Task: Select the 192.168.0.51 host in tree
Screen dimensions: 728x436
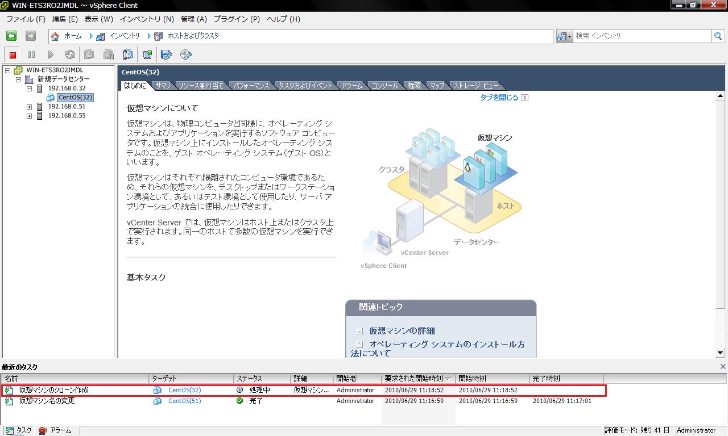Action: coord(67,107)
